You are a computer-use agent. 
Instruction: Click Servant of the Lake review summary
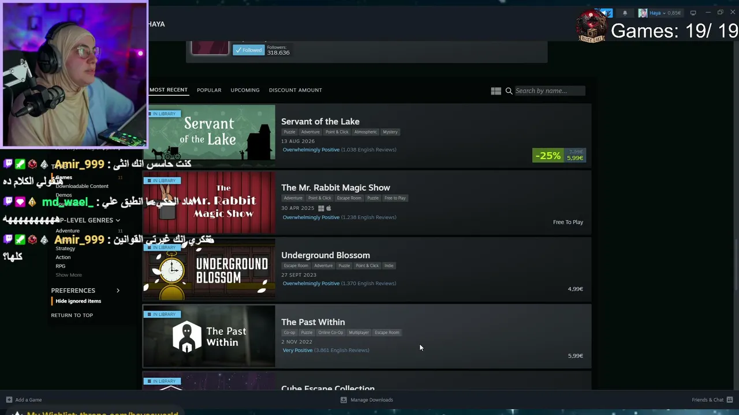tap(339, 150)
